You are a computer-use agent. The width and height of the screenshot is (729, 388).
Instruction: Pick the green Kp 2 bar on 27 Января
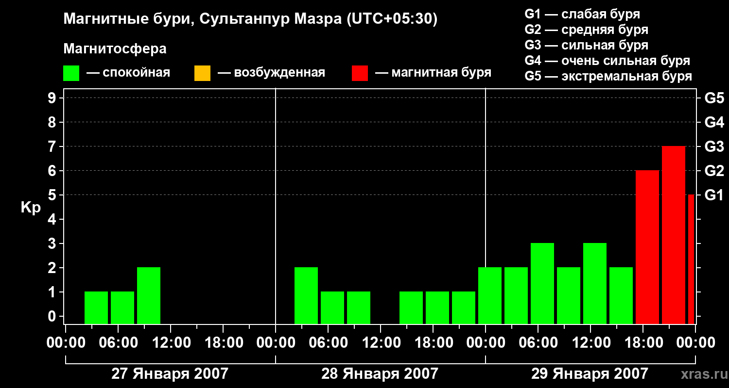click(x=149, y=296)
